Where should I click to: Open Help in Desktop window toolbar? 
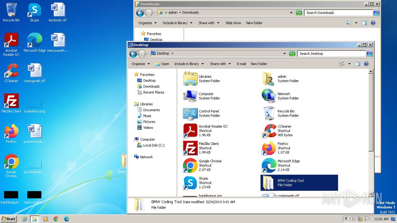[x=366, y=64]
